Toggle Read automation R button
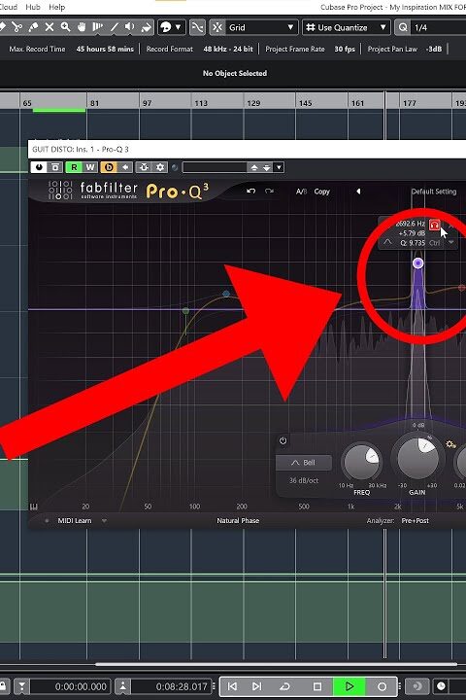 point(74,167)
